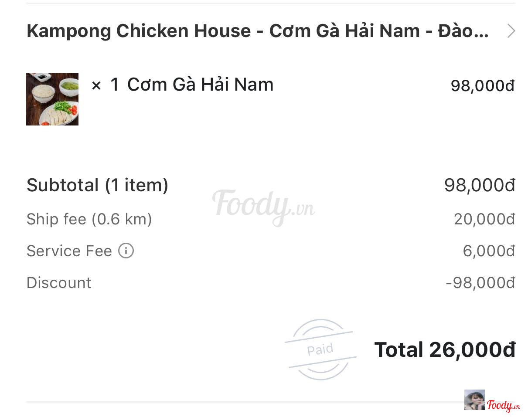
Task: Open the Kampong Chicken House restaurant page
Action: [257, 31]
